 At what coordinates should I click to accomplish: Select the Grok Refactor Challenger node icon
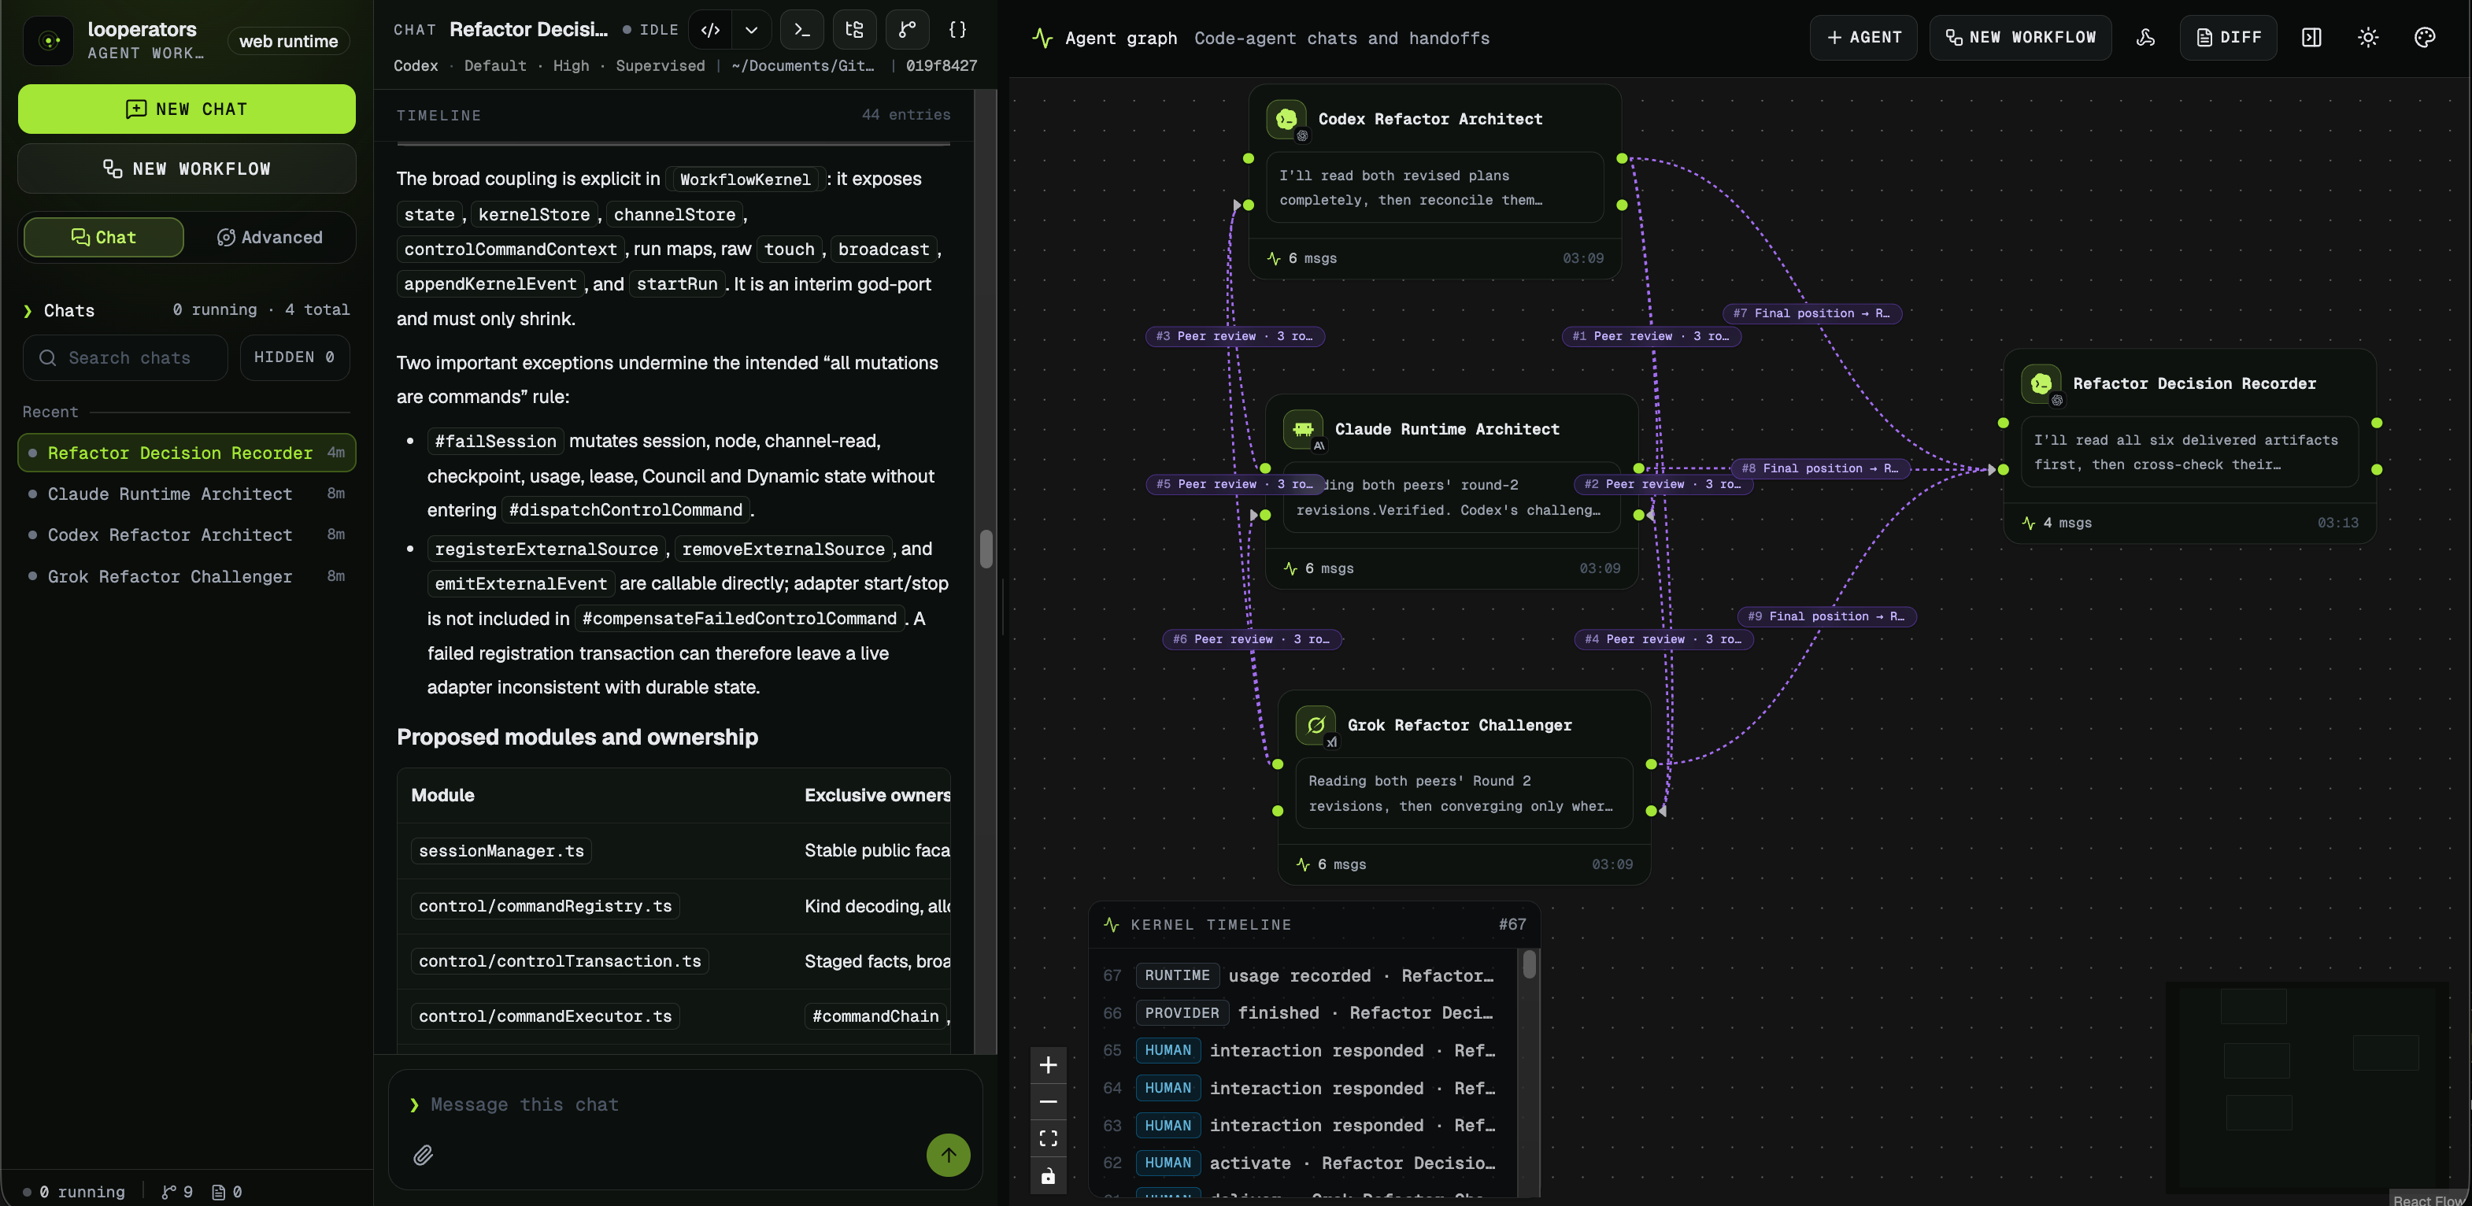[1316, 725]
